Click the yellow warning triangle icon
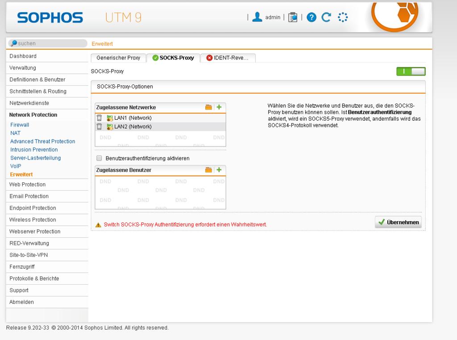 coord(98,225)
